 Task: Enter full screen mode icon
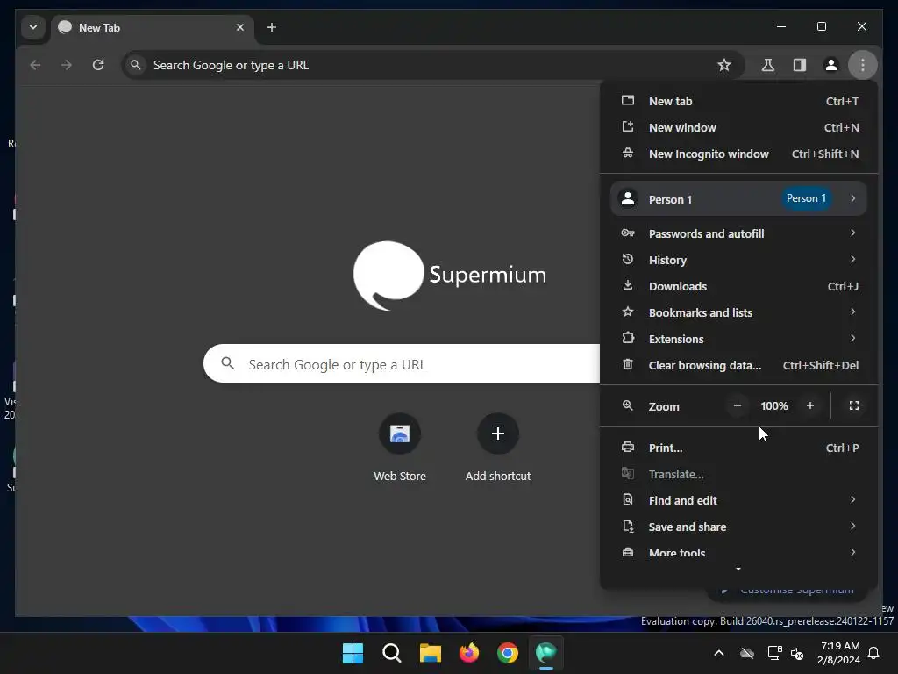pos(854,405)
